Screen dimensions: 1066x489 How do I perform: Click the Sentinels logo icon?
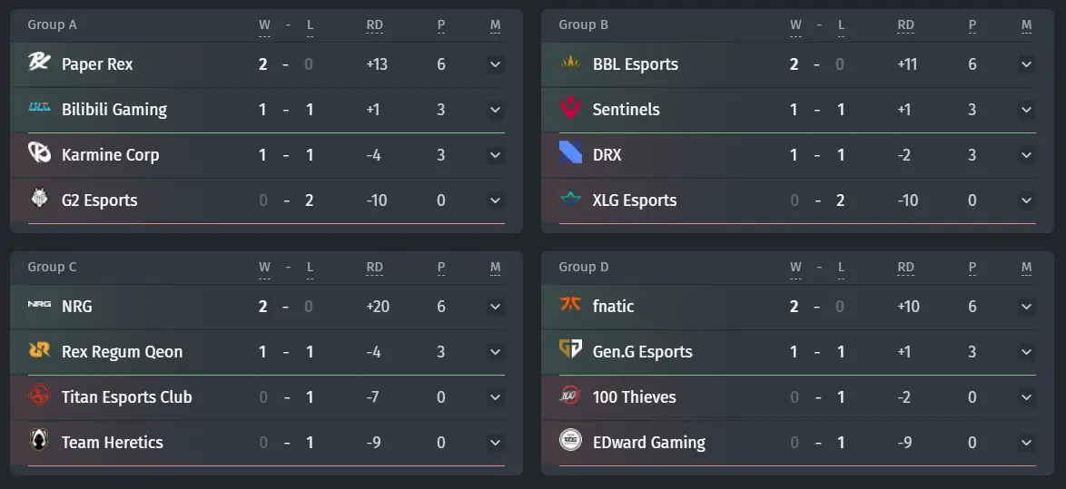click(569, 107)
